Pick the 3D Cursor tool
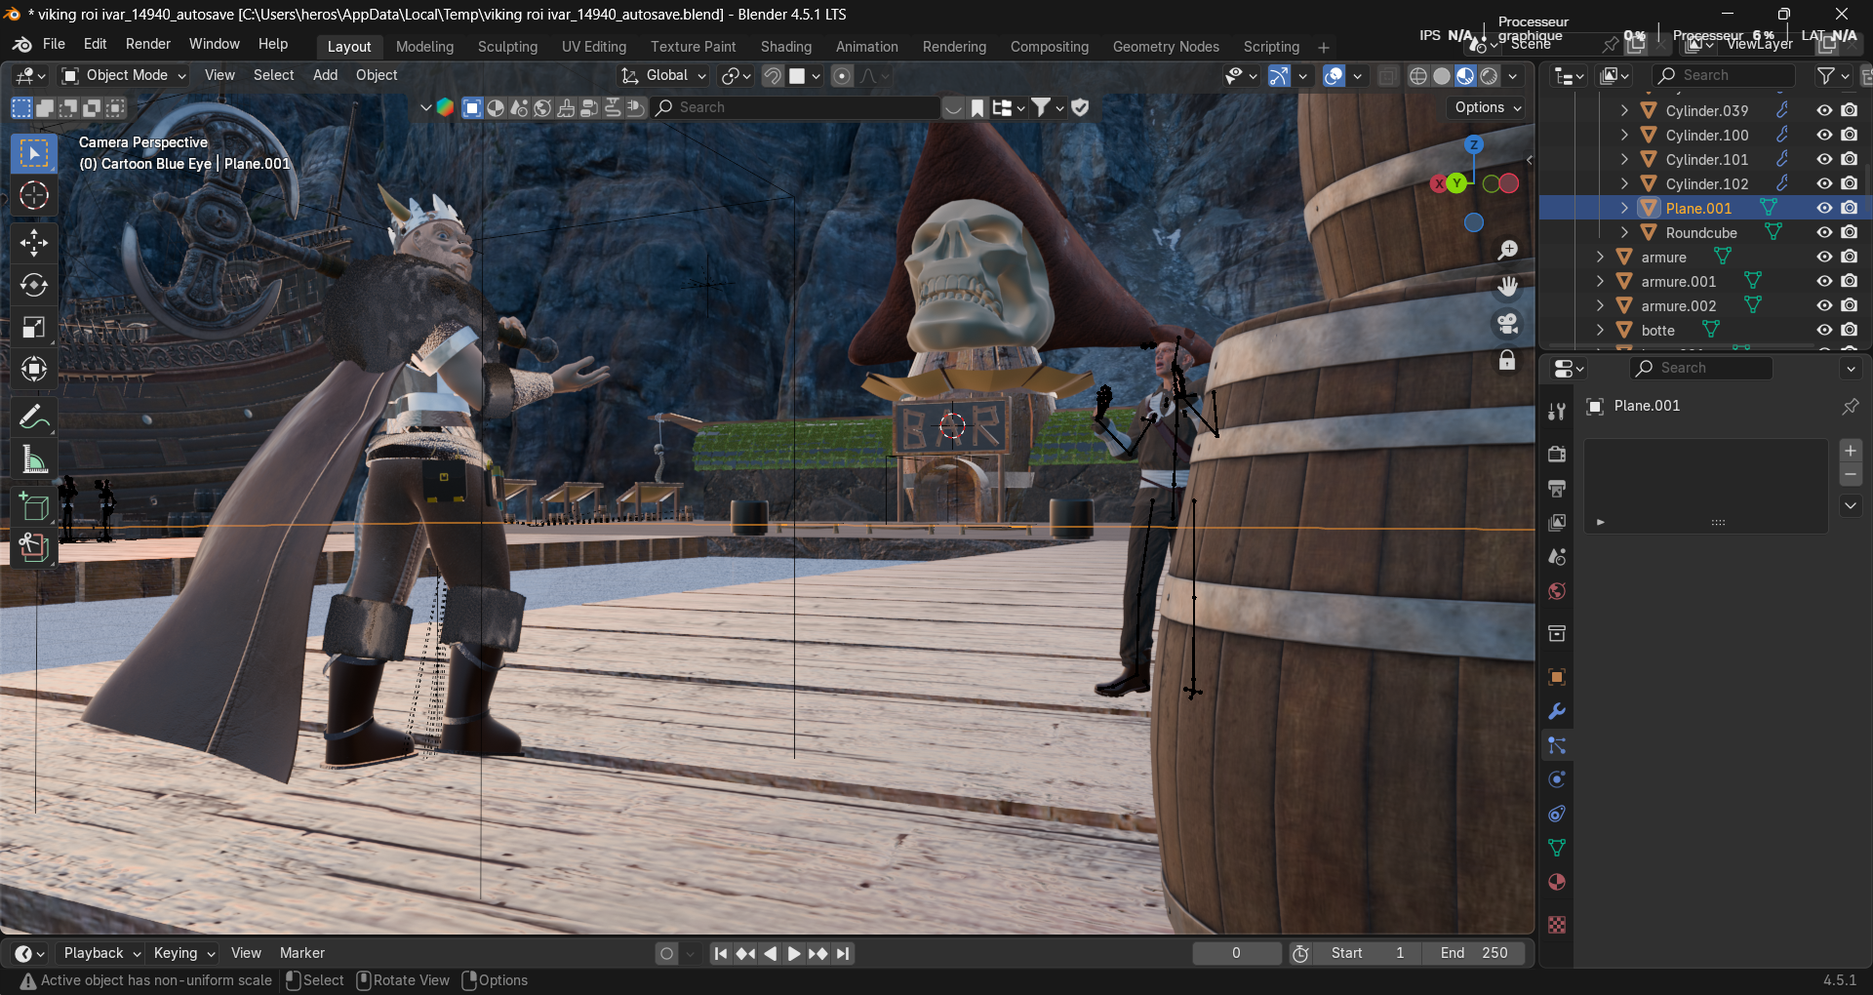This screenshot has width=1873, height=995. [x=34, y=196]
